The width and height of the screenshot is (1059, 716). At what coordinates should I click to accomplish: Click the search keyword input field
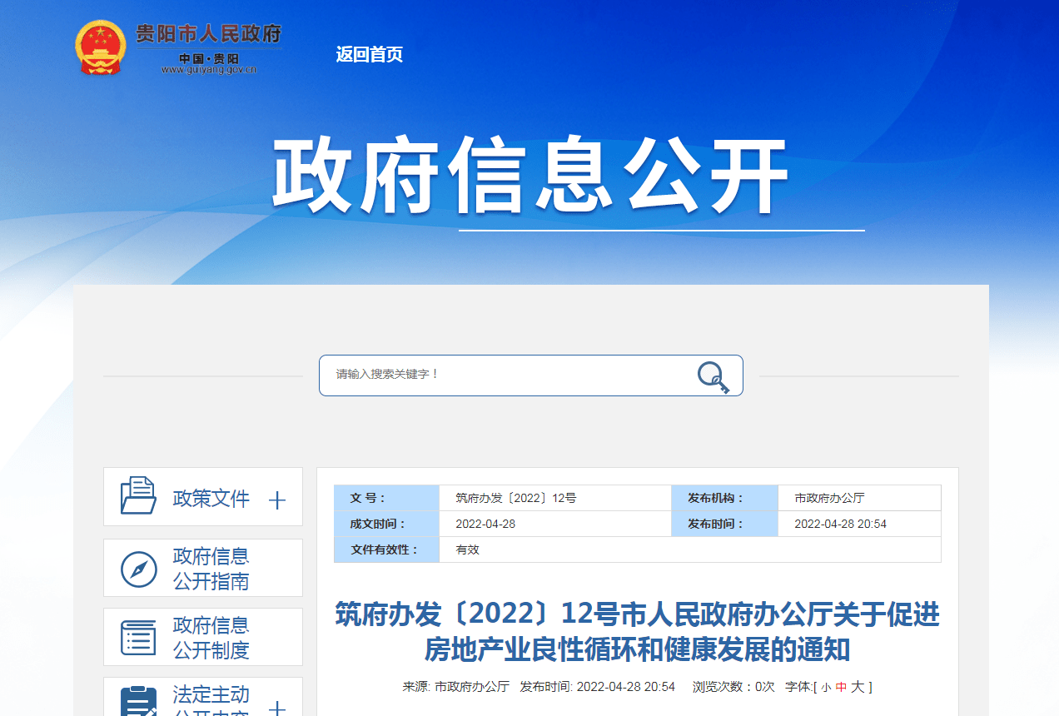[508, 375]
